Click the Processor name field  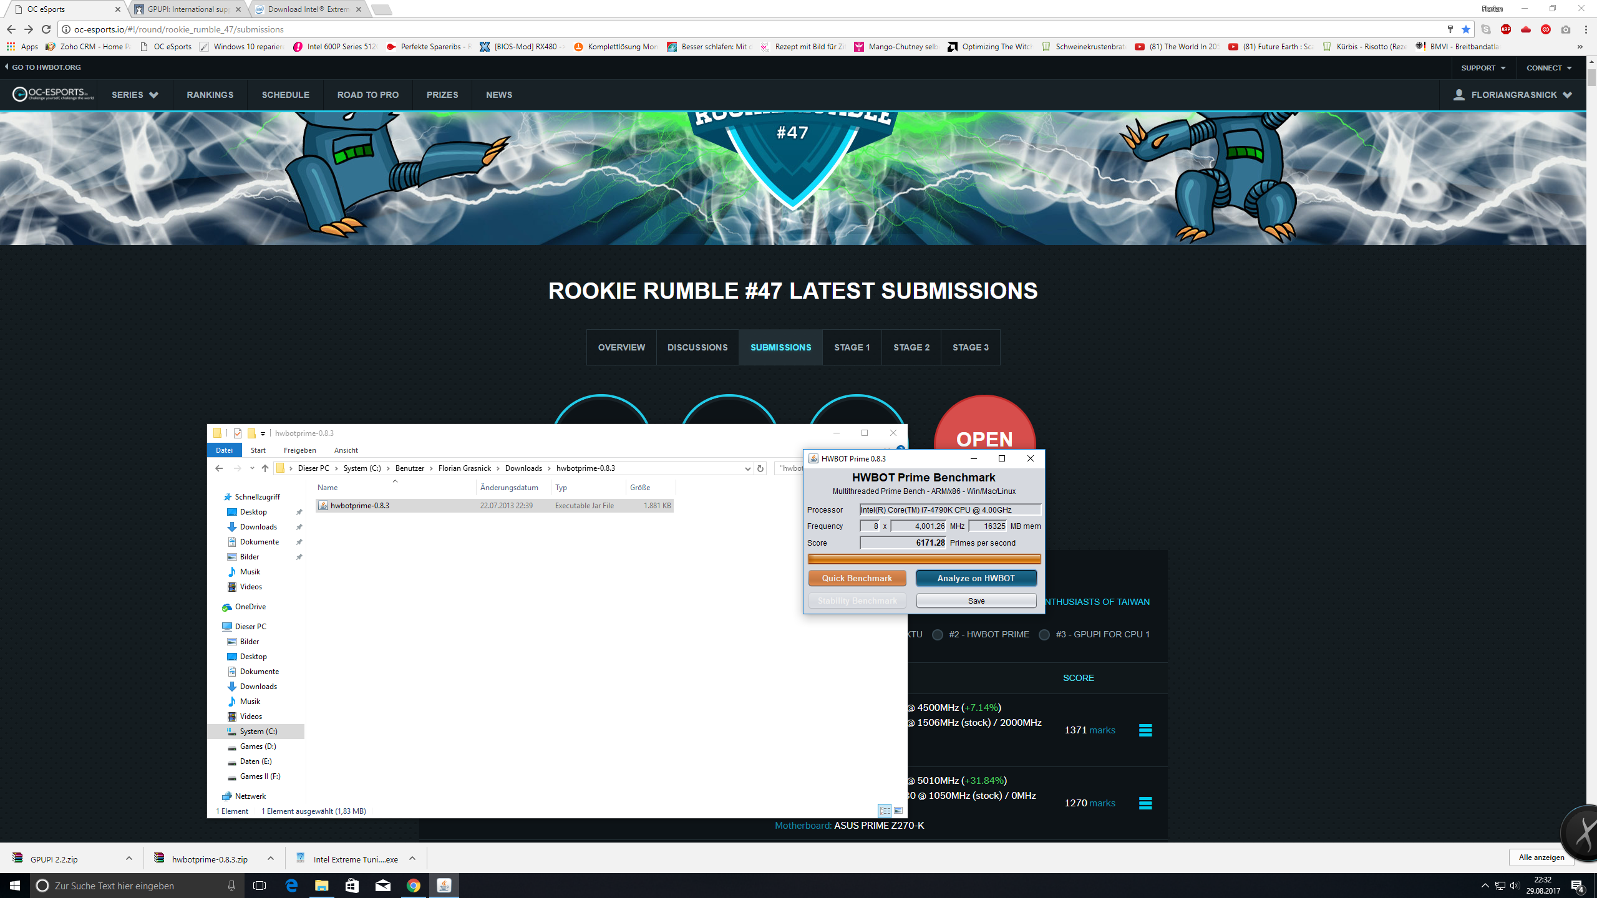950,509
